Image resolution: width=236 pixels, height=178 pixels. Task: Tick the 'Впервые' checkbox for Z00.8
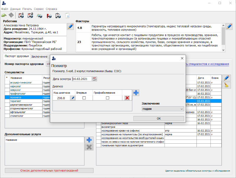pos(84,98)
